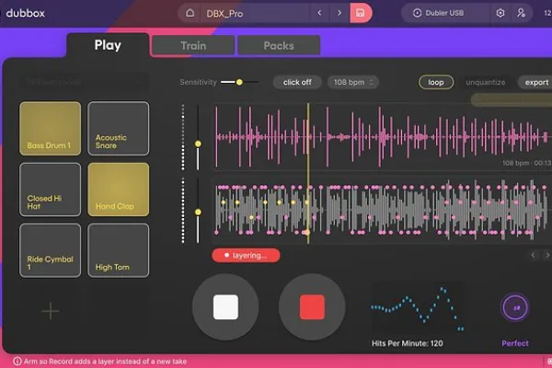The height and width of the screenshot is (368, 552).
Task: Open the Packs tab
Action: pyautogui.click(x=279, y=45)
